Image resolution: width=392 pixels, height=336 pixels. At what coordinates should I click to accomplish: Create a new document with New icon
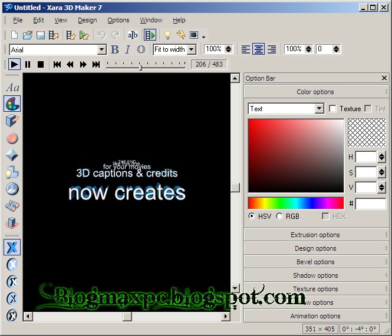[14, 35]
